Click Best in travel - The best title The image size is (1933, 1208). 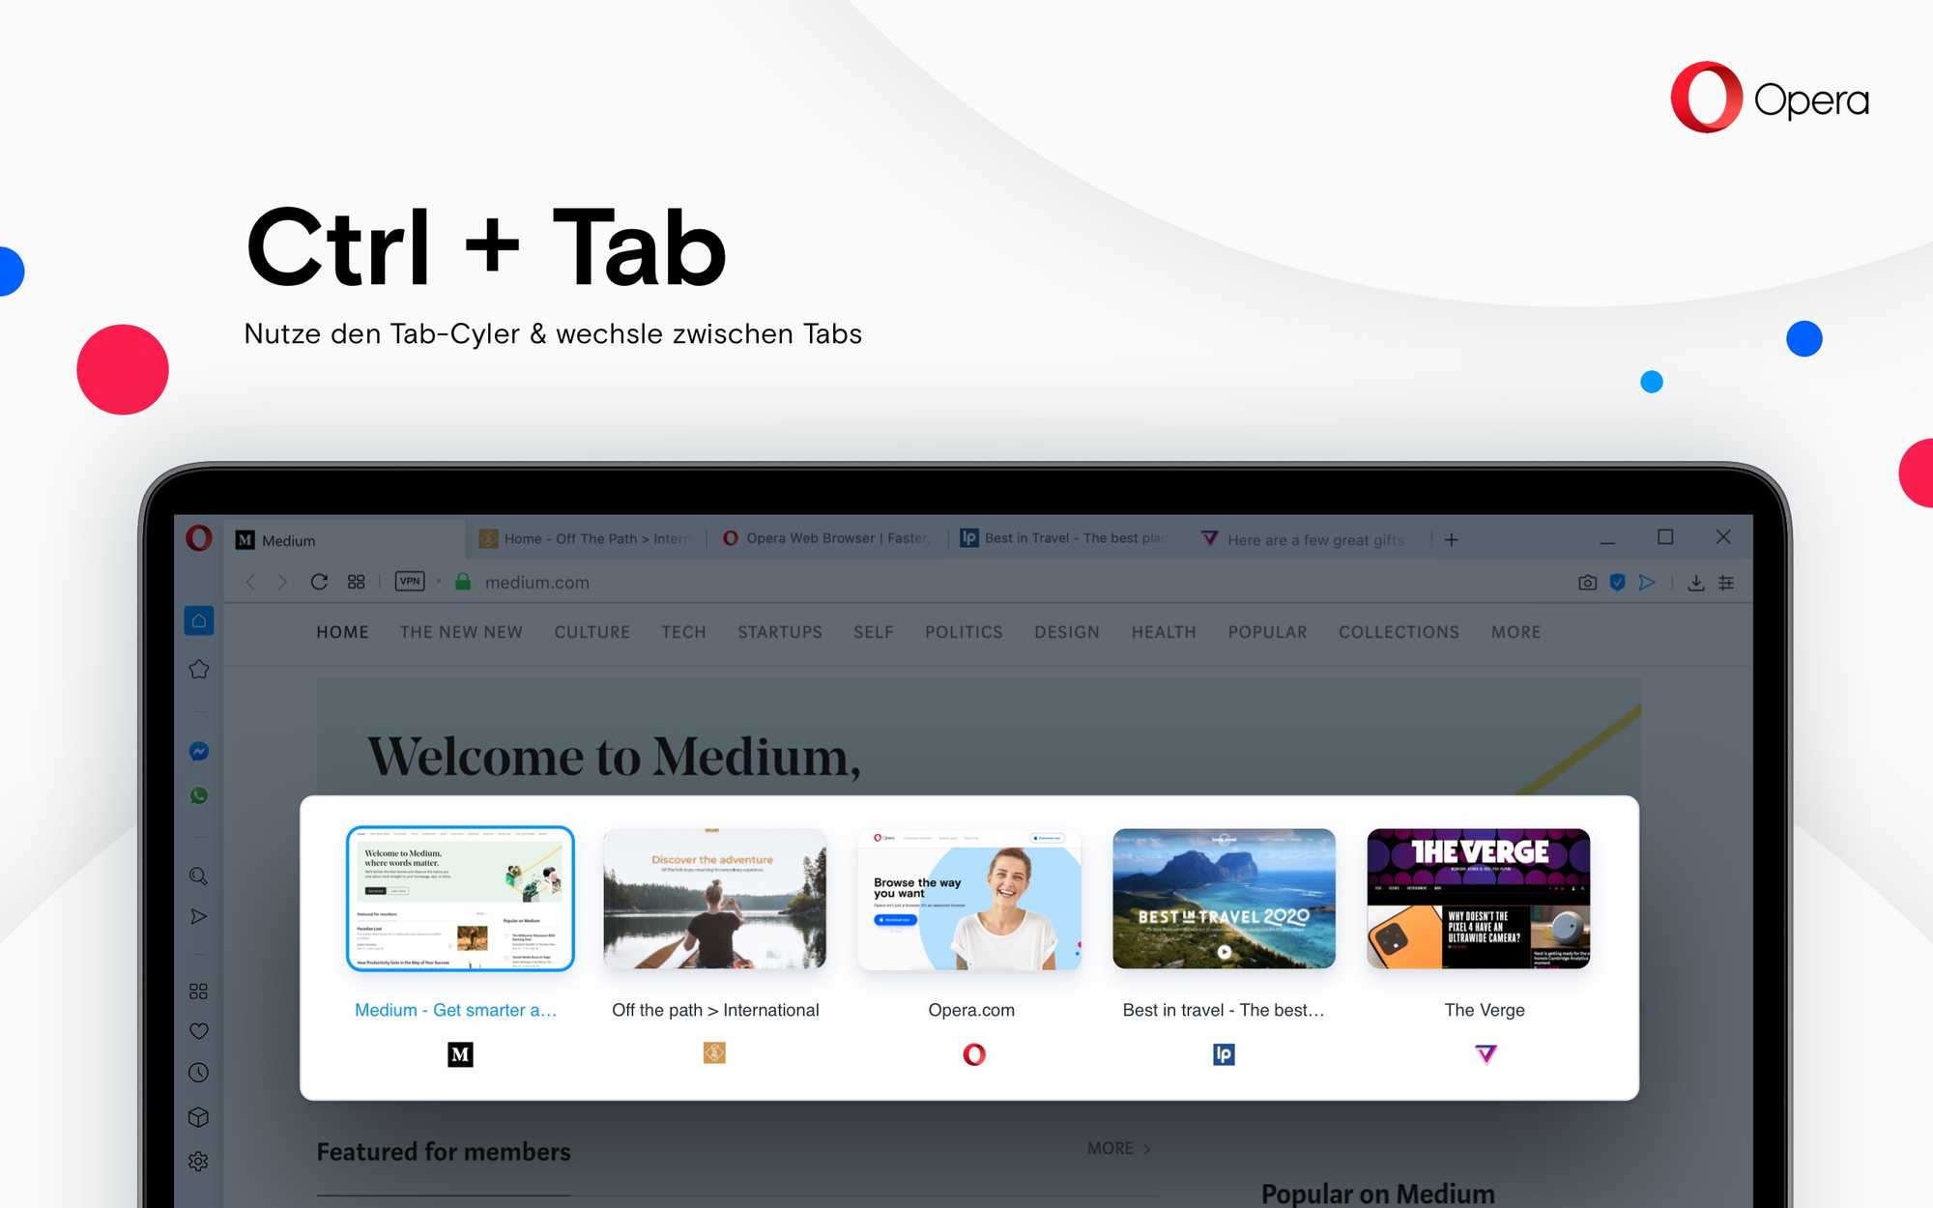1224,1010
